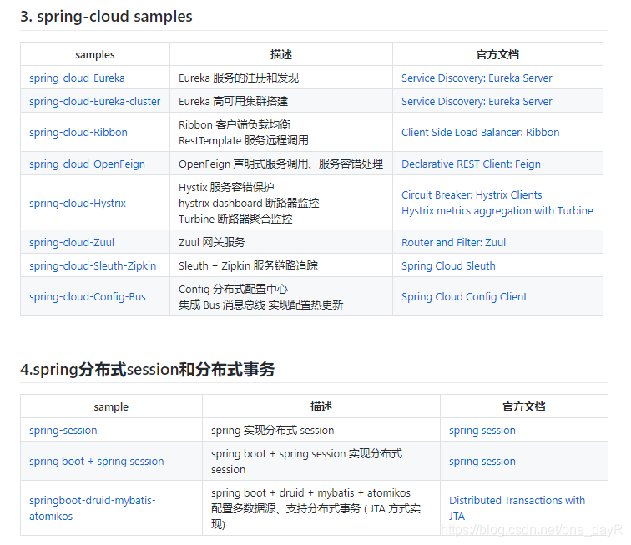This screenshot has width=631, height=545.
Task: Open the spring-session sample link
Action: [x=63, y=431]
